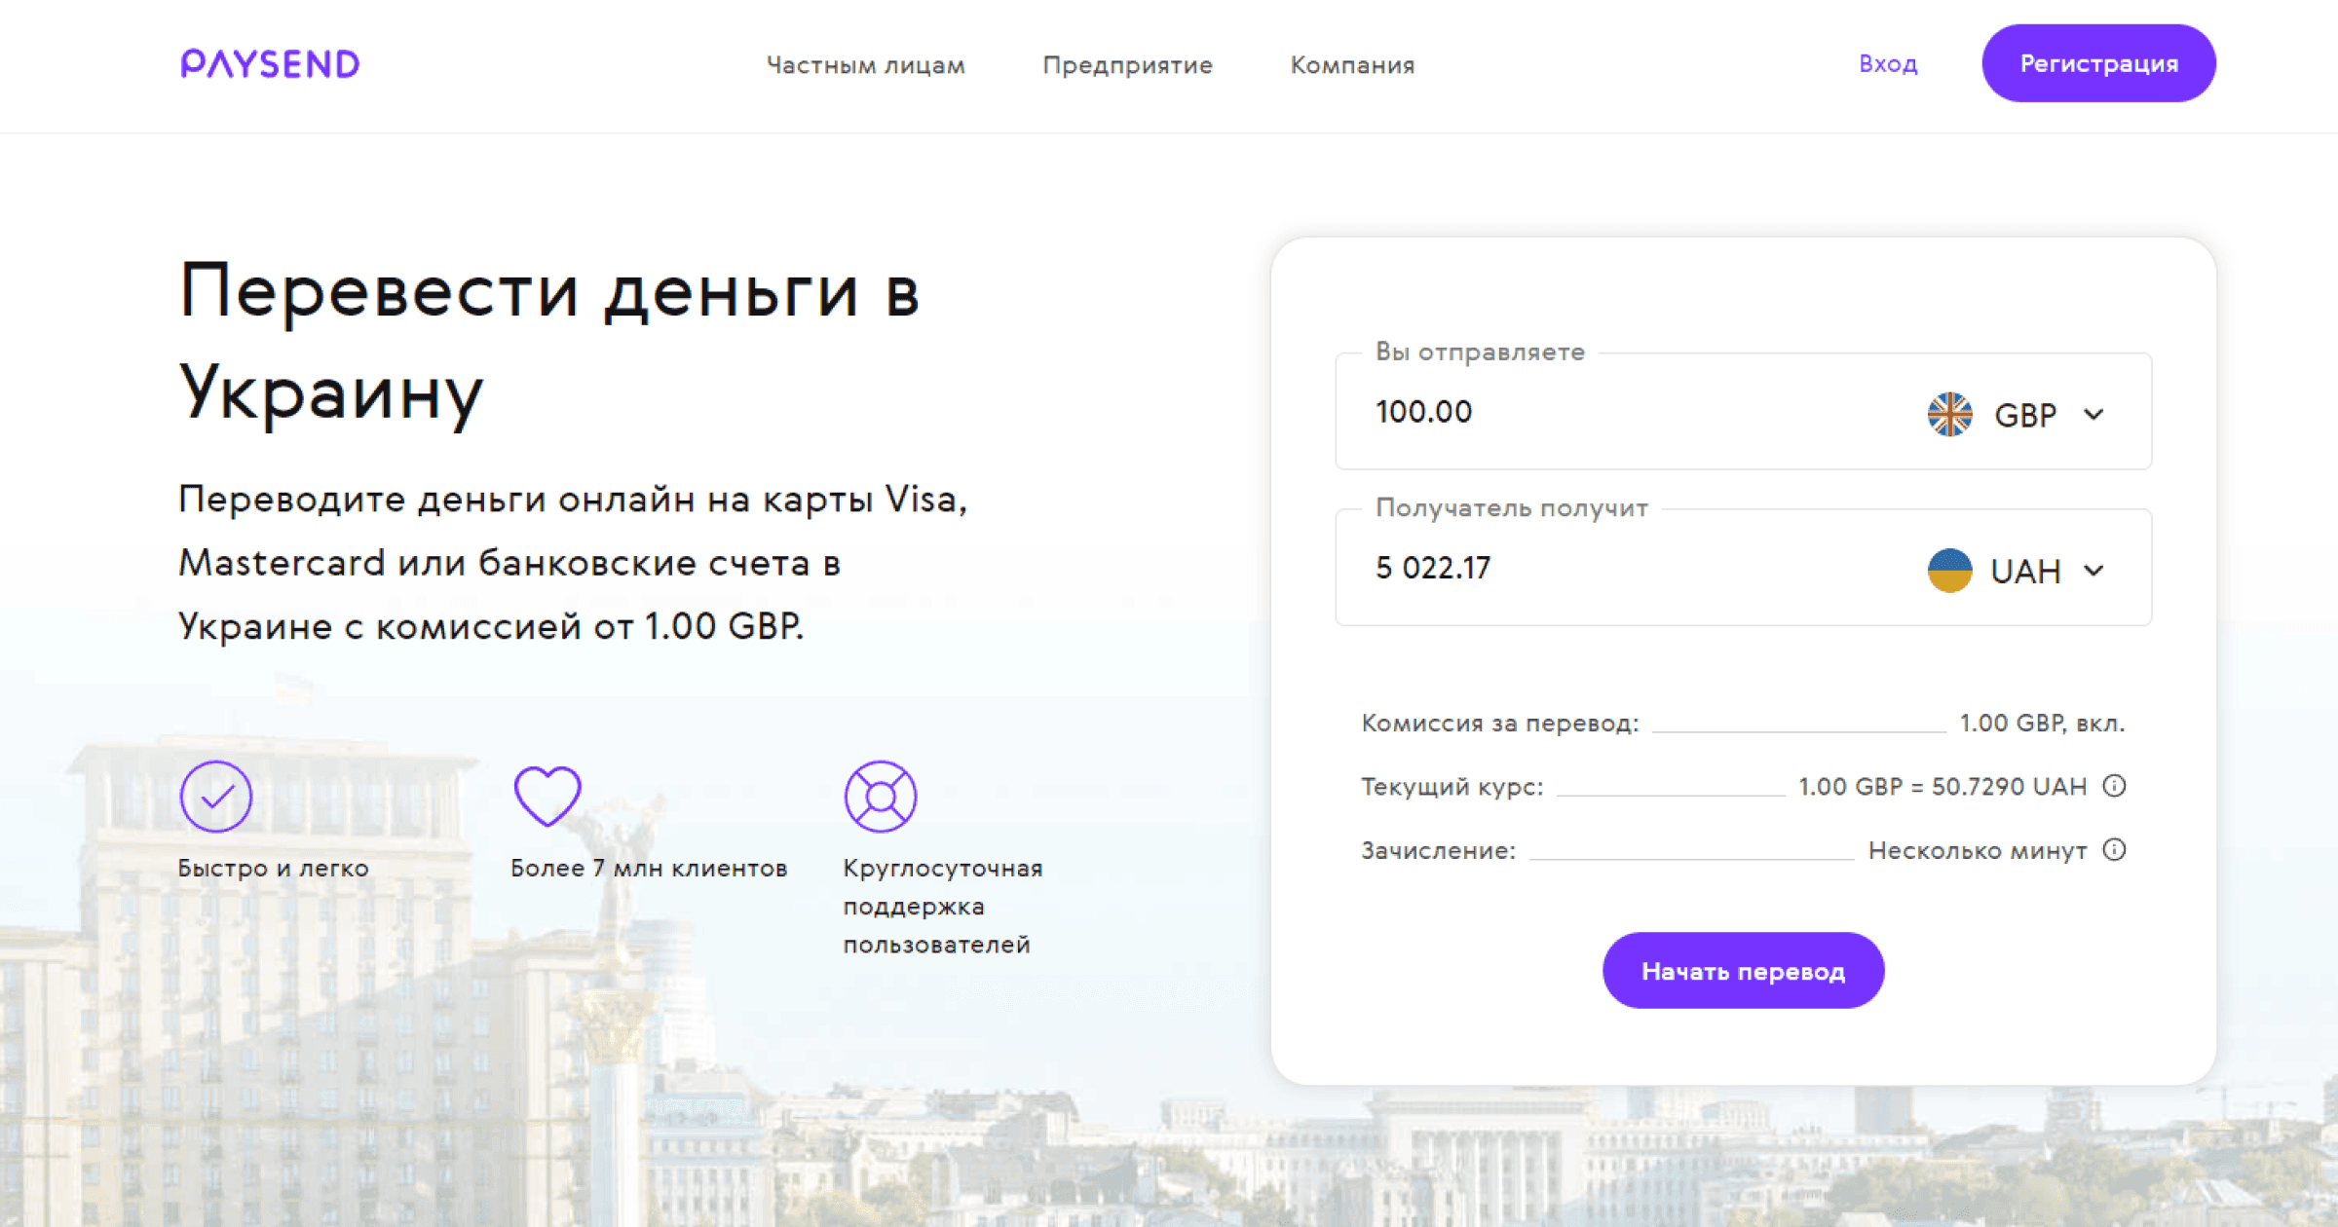The width and height of the screenshot is (2338, 1227).
Task: Click the UAH currency label
Action: (x=2025, y=572)
